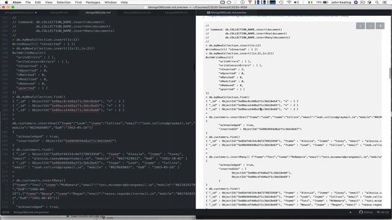Open the File menu
Image resolution: width=392 pixels, height=220 pixels.
click(28, 2)
